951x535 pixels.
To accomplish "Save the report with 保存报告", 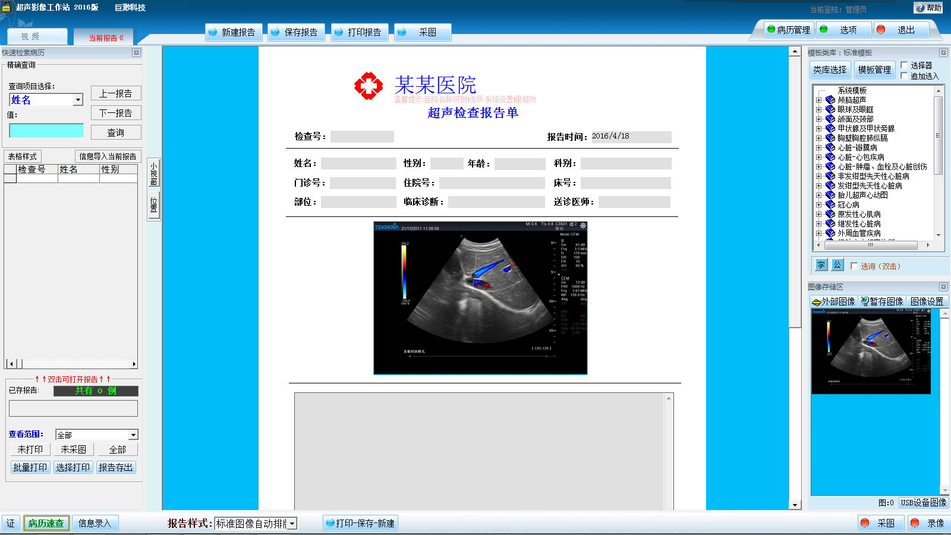I will pos(295,32).
